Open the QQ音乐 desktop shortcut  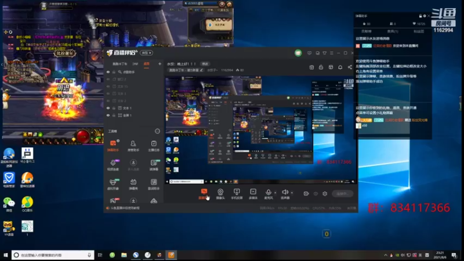[27, 204]
